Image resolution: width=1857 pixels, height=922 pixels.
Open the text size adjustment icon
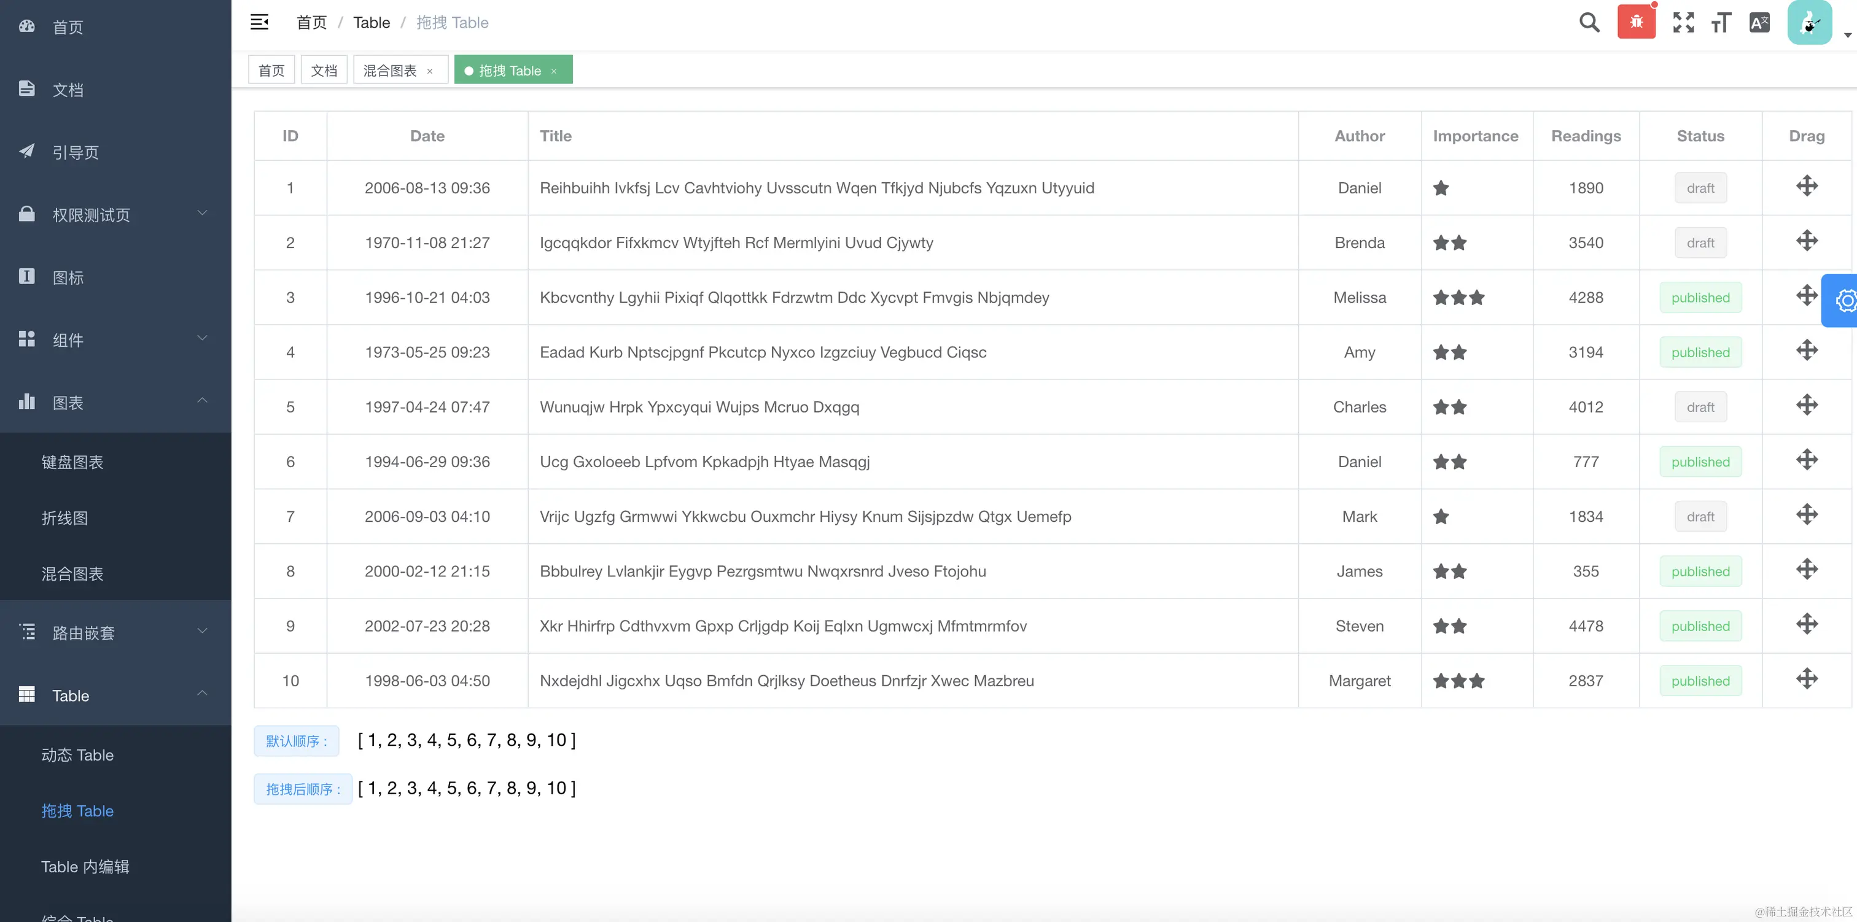1721,21
